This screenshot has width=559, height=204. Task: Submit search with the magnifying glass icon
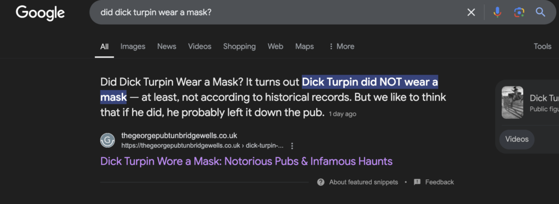click(540, 13)
